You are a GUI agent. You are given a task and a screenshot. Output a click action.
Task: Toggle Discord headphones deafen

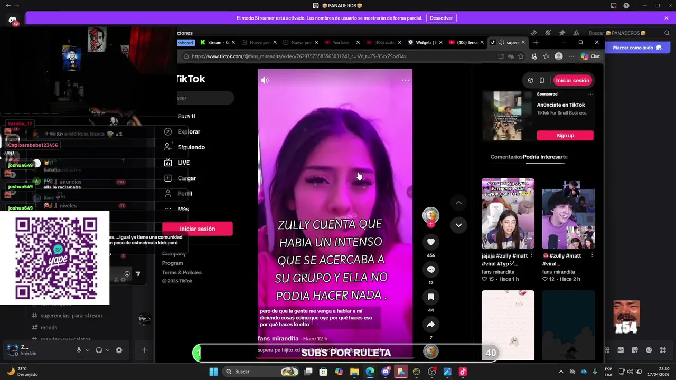click(x=99, y=350)
